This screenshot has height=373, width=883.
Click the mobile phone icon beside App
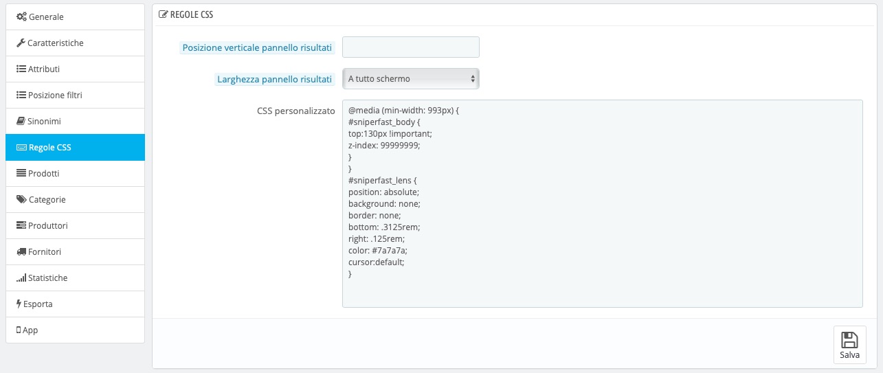tap(19, 330)
